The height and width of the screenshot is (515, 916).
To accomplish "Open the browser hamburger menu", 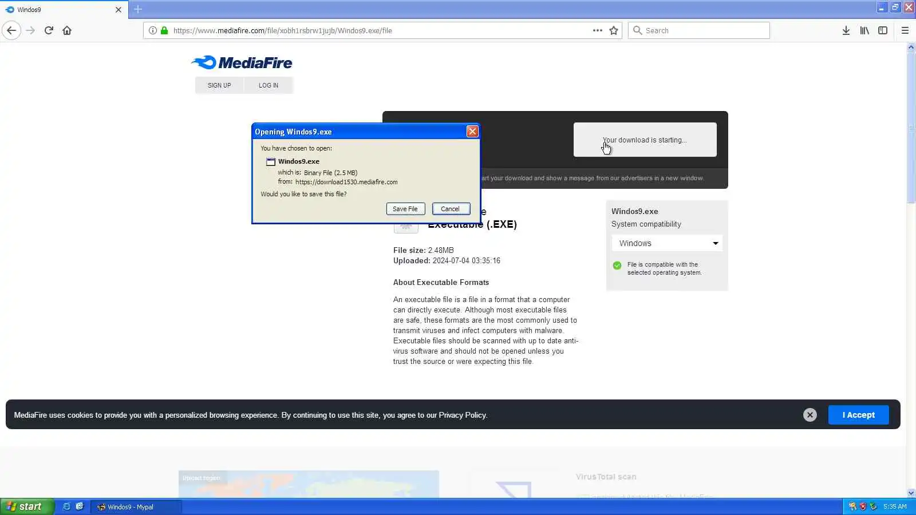I will pos(905,30).
